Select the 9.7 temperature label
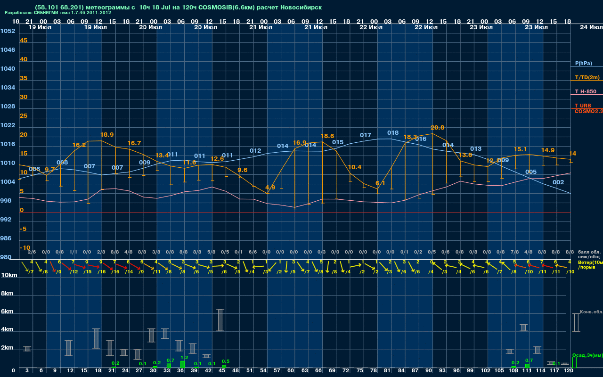 pyautogui.click(x=49, y=170)
